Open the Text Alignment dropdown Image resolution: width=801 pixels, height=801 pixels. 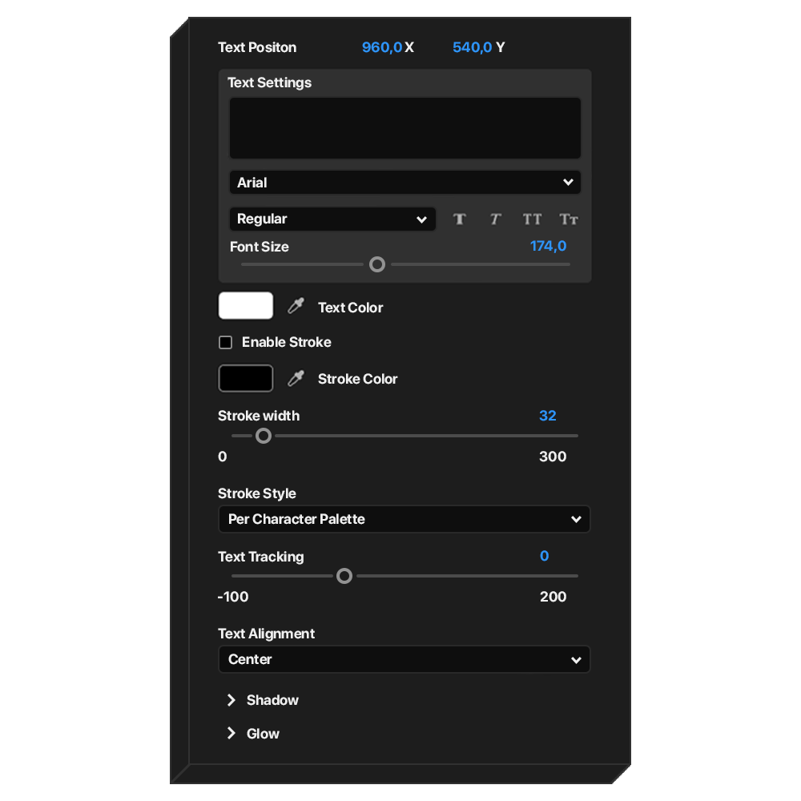(404, 660)
